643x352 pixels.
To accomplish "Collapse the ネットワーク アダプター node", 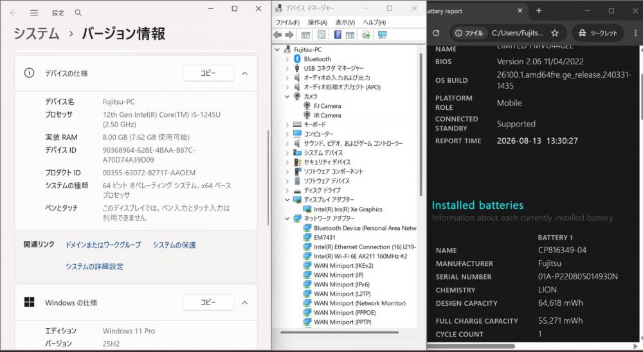I will point(287,218).
